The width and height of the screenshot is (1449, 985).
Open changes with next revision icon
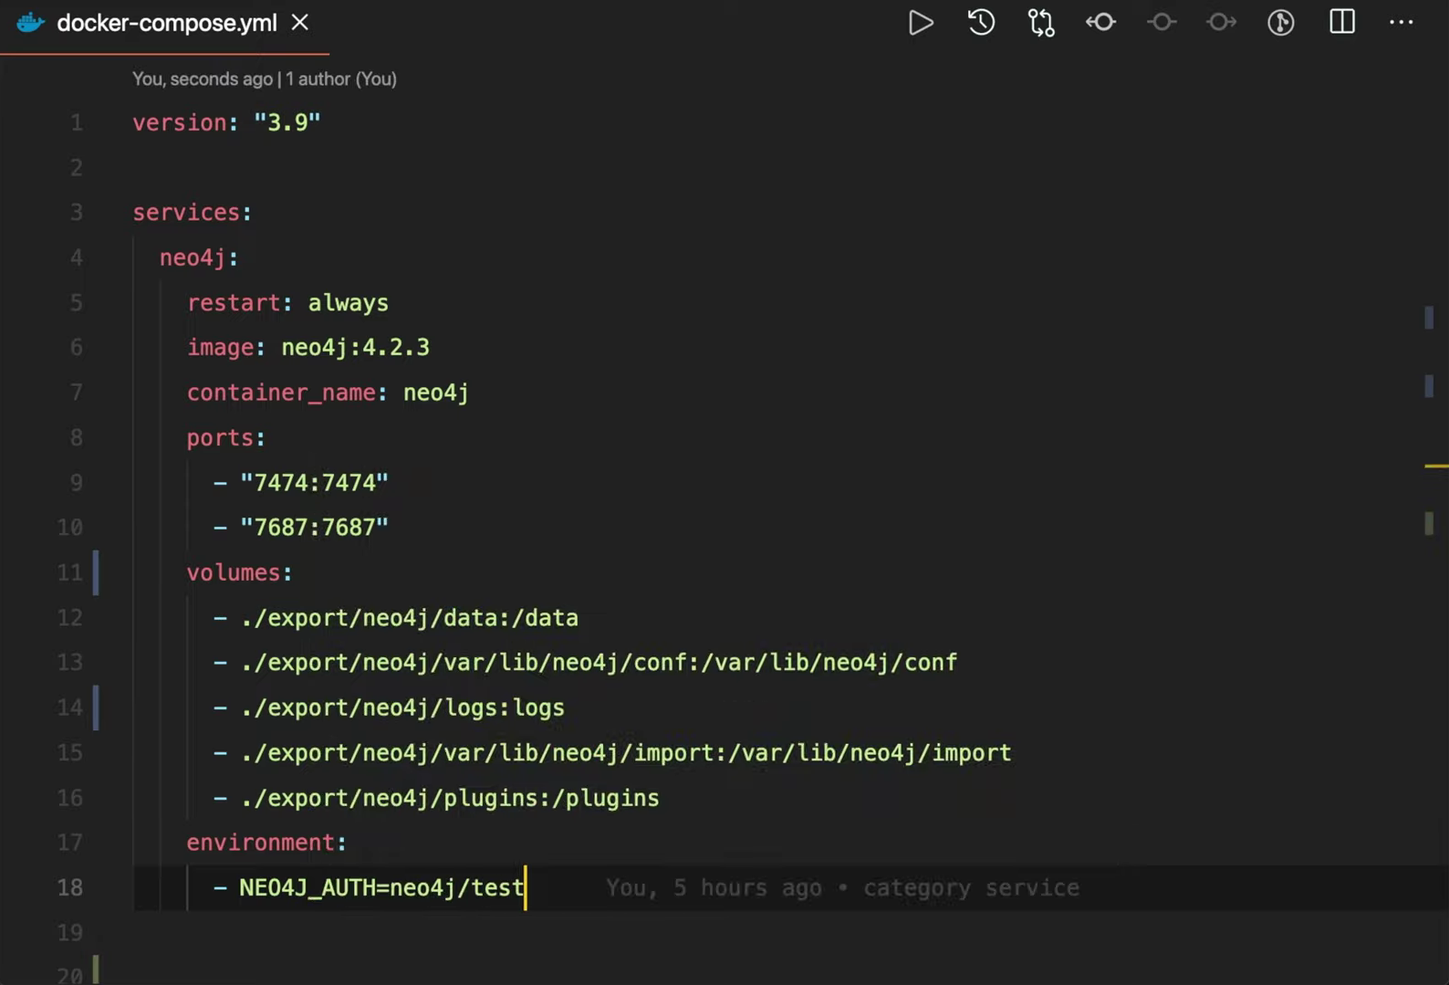coord(1222,23)
